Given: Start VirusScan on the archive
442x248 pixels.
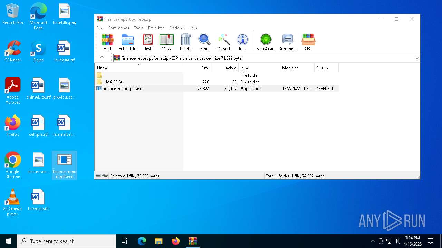Looking at the screenshot, I should click(x=266, y=42).
